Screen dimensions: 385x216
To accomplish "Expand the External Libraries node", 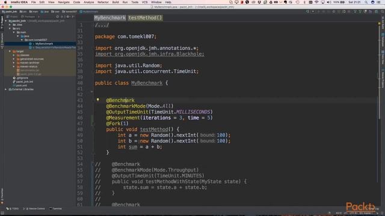I will 6,89.
